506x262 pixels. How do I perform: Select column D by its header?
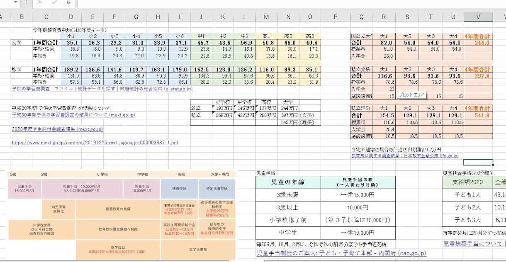(71, 17)
